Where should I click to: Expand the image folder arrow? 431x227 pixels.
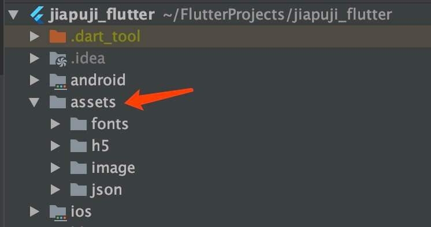(x=55, y=168)
